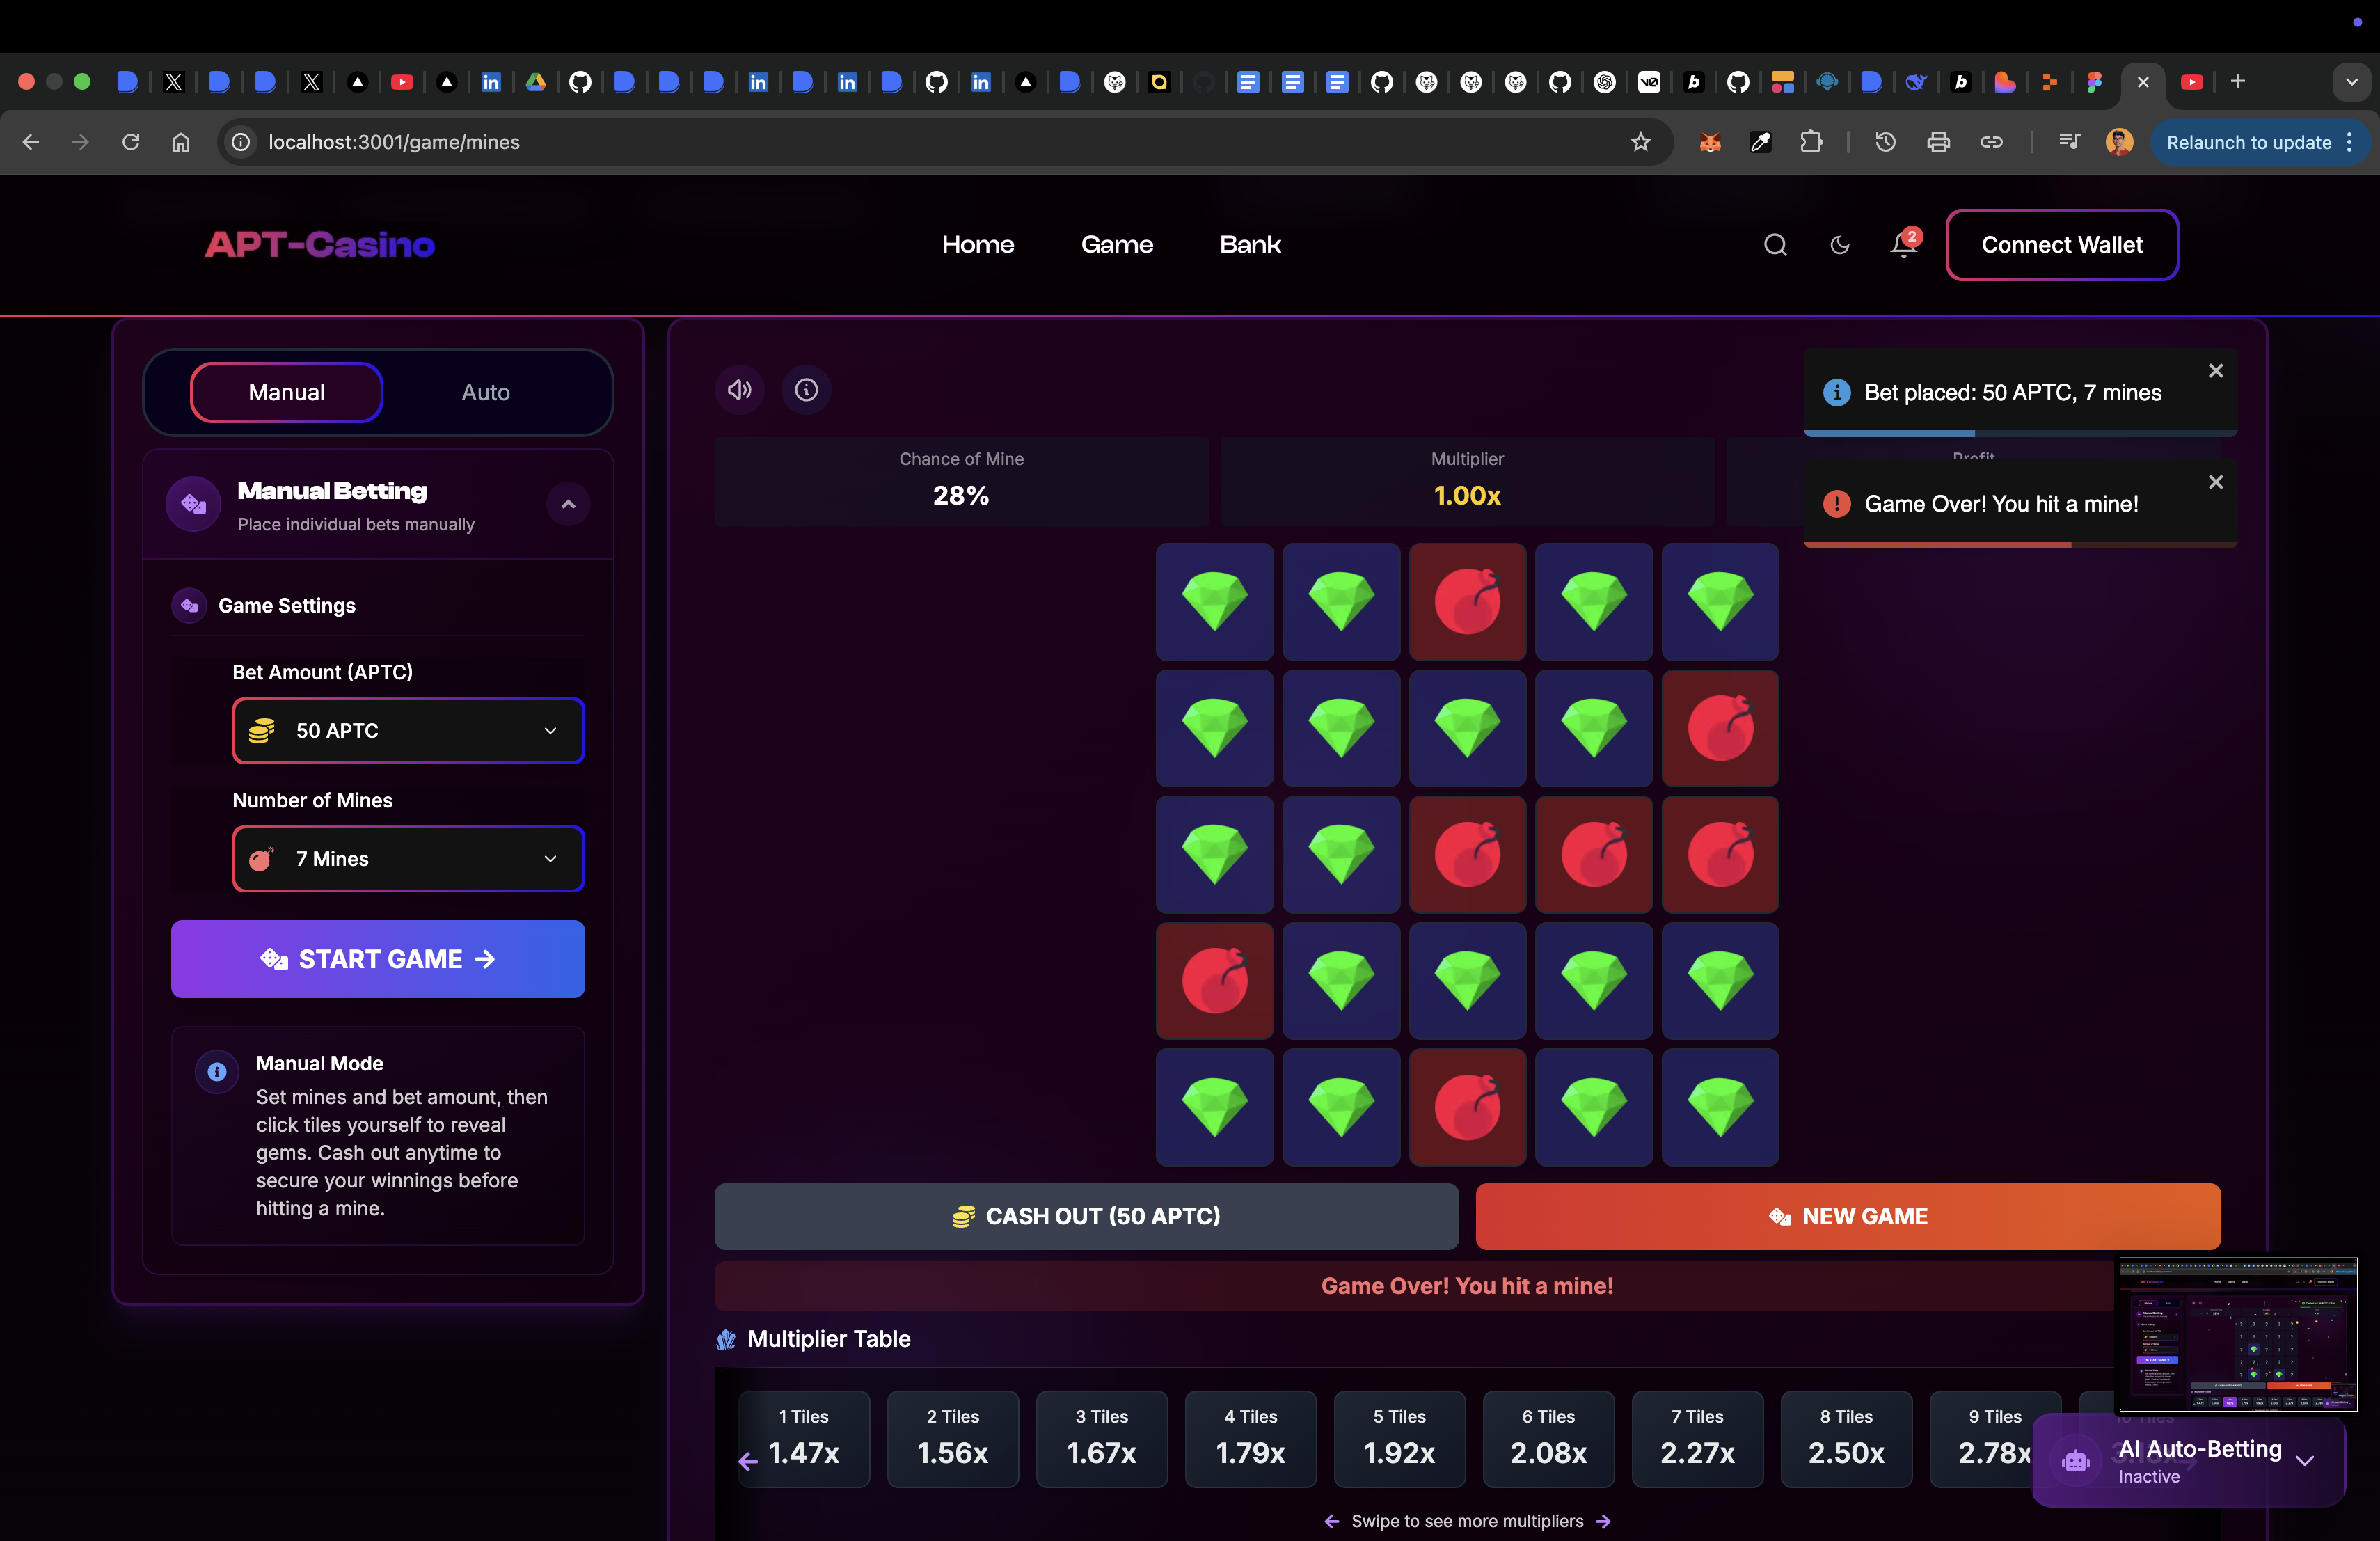Open the Game menu item
2380x1541 pixels.
[x=1117, y=245]
